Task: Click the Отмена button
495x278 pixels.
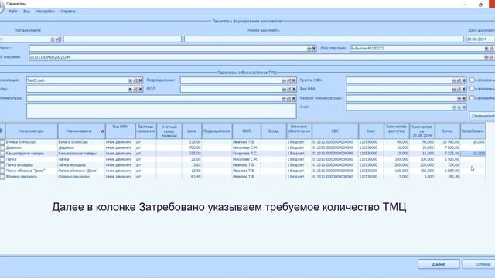Action: pos(480,264)
